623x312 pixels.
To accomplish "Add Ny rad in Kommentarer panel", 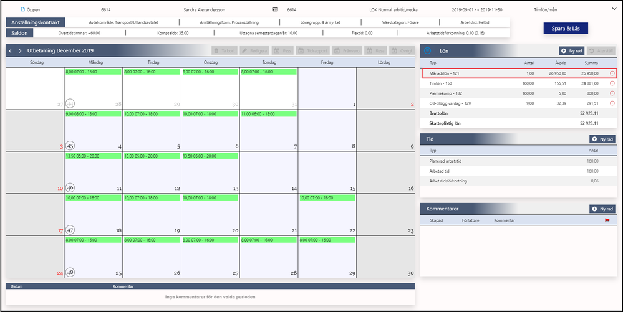I will coord(602,209).
